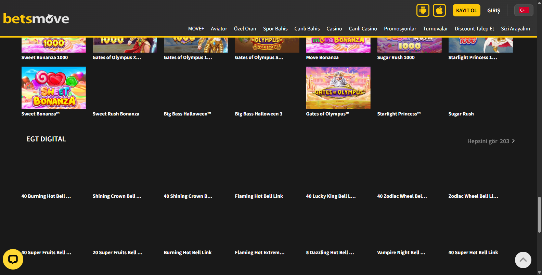Click the page vertical scrollbar thumb
This screenshot has height=275, width=542.
point(539,214)
